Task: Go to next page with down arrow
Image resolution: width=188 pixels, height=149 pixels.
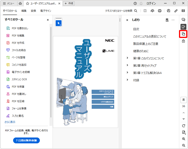Action: [x=183, y=119]
